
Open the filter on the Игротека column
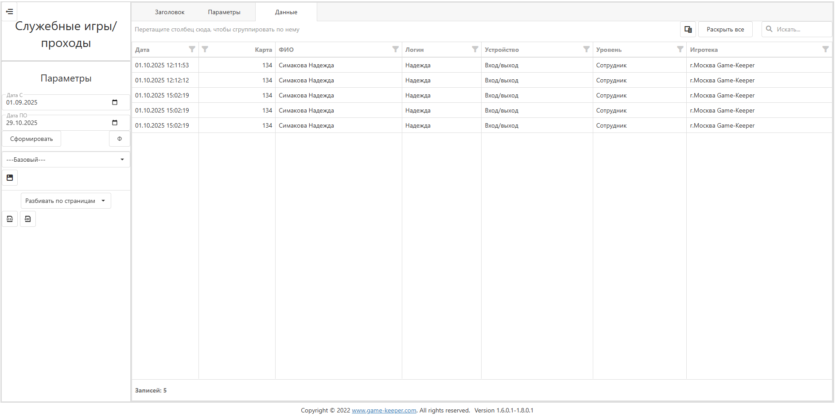pyautogui.click(x=825, y=49)
